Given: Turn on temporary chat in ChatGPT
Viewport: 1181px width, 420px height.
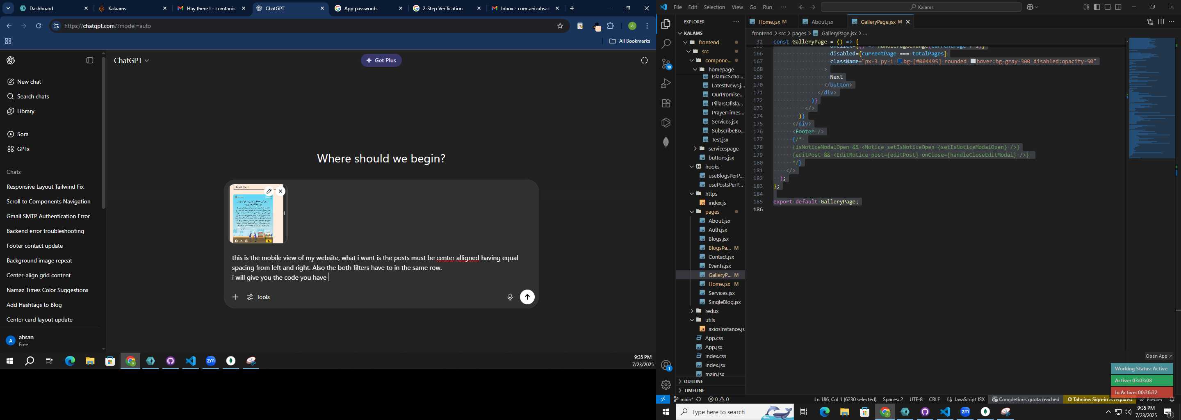Looking at the screenshot, I should click(x=645, y=61).
